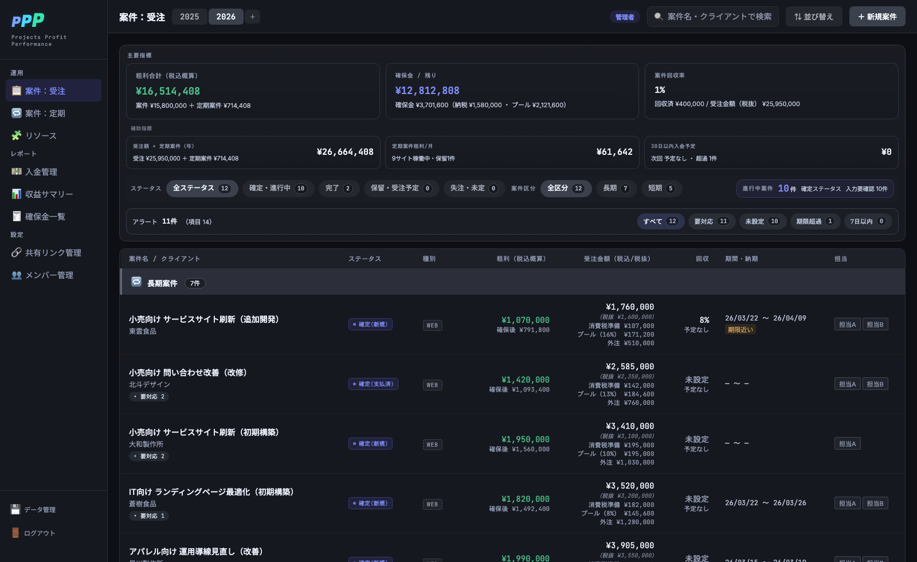Open 確保金一覧 list icon
The width and height of the screenshot is (917, 562).
coord(17,216)
